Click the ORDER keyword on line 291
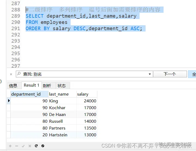Screen dimensions: 196x151 point(33,29)
